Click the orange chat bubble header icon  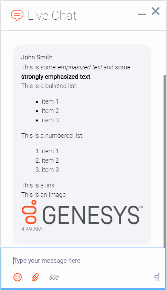[17, 15]
